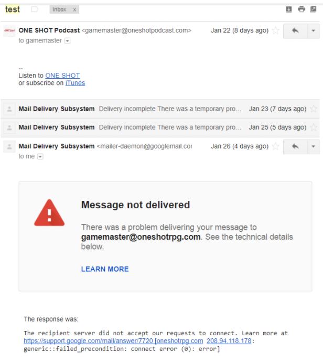Remove the Inbox label with x
The width and height of the screenshot is (323, 363).
coord(74,10)
